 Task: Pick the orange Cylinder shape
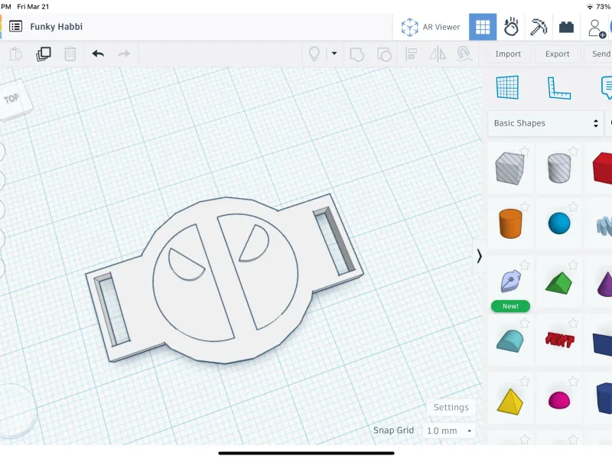[x=510, y=223]
